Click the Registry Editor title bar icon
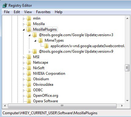 pos(5,6)
